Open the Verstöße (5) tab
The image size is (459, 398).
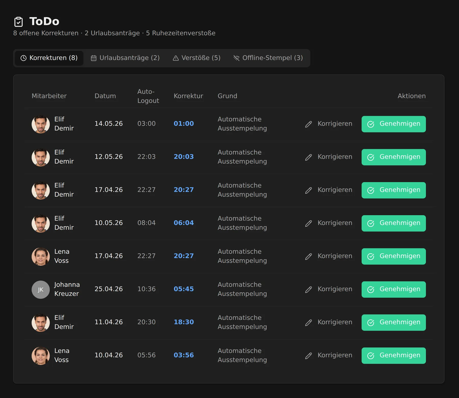point(197,58)
